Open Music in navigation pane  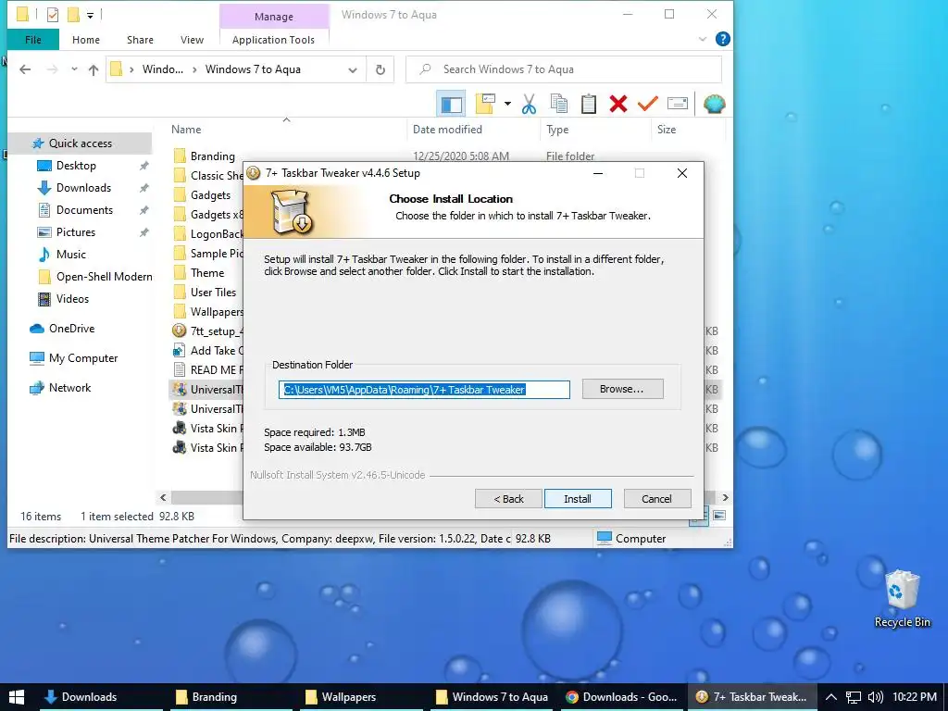(x=70, y=255)
